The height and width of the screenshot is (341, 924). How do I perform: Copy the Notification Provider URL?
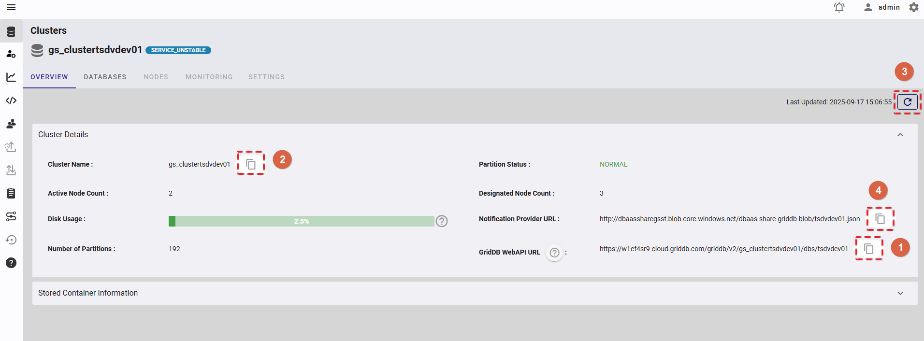click(880, 219)
